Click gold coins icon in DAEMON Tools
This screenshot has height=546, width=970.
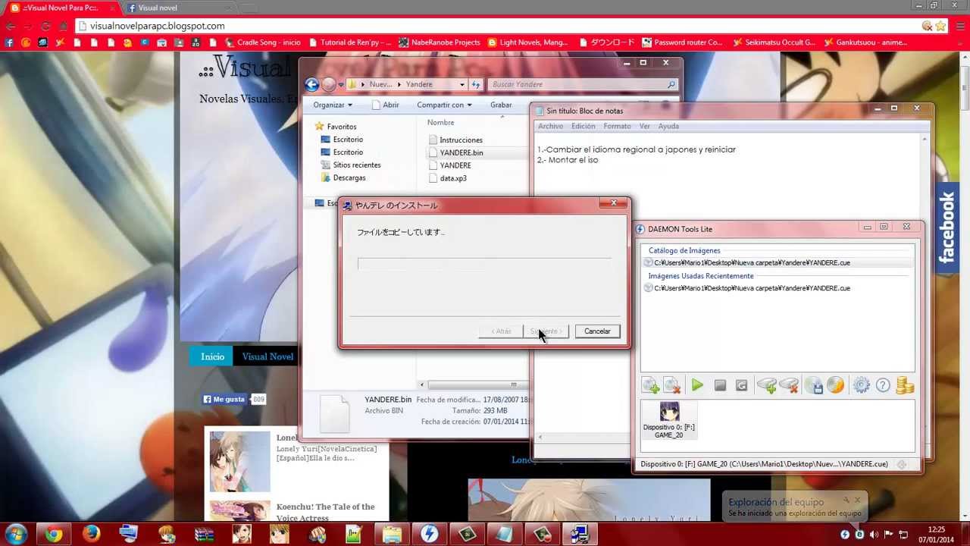coord(905,386)
